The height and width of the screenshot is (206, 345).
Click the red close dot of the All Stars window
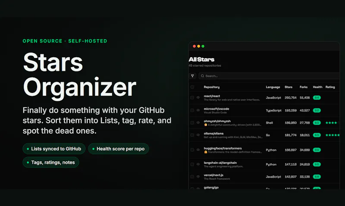[194, 46]
